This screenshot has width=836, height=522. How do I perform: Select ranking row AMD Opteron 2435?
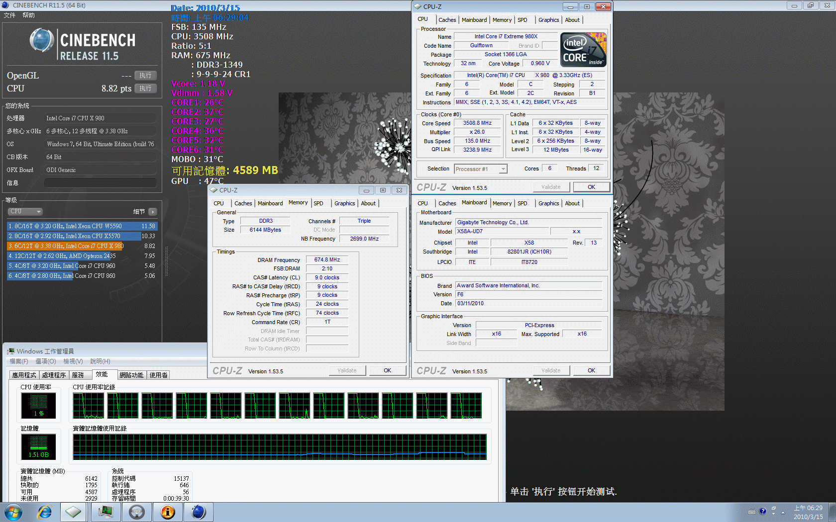tap(82, 256)
